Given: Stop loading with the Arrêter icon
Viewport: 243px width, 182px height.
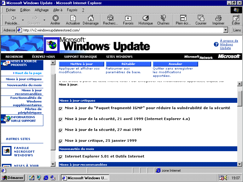Looking at the screenshot, I should (x=55, y=18).
